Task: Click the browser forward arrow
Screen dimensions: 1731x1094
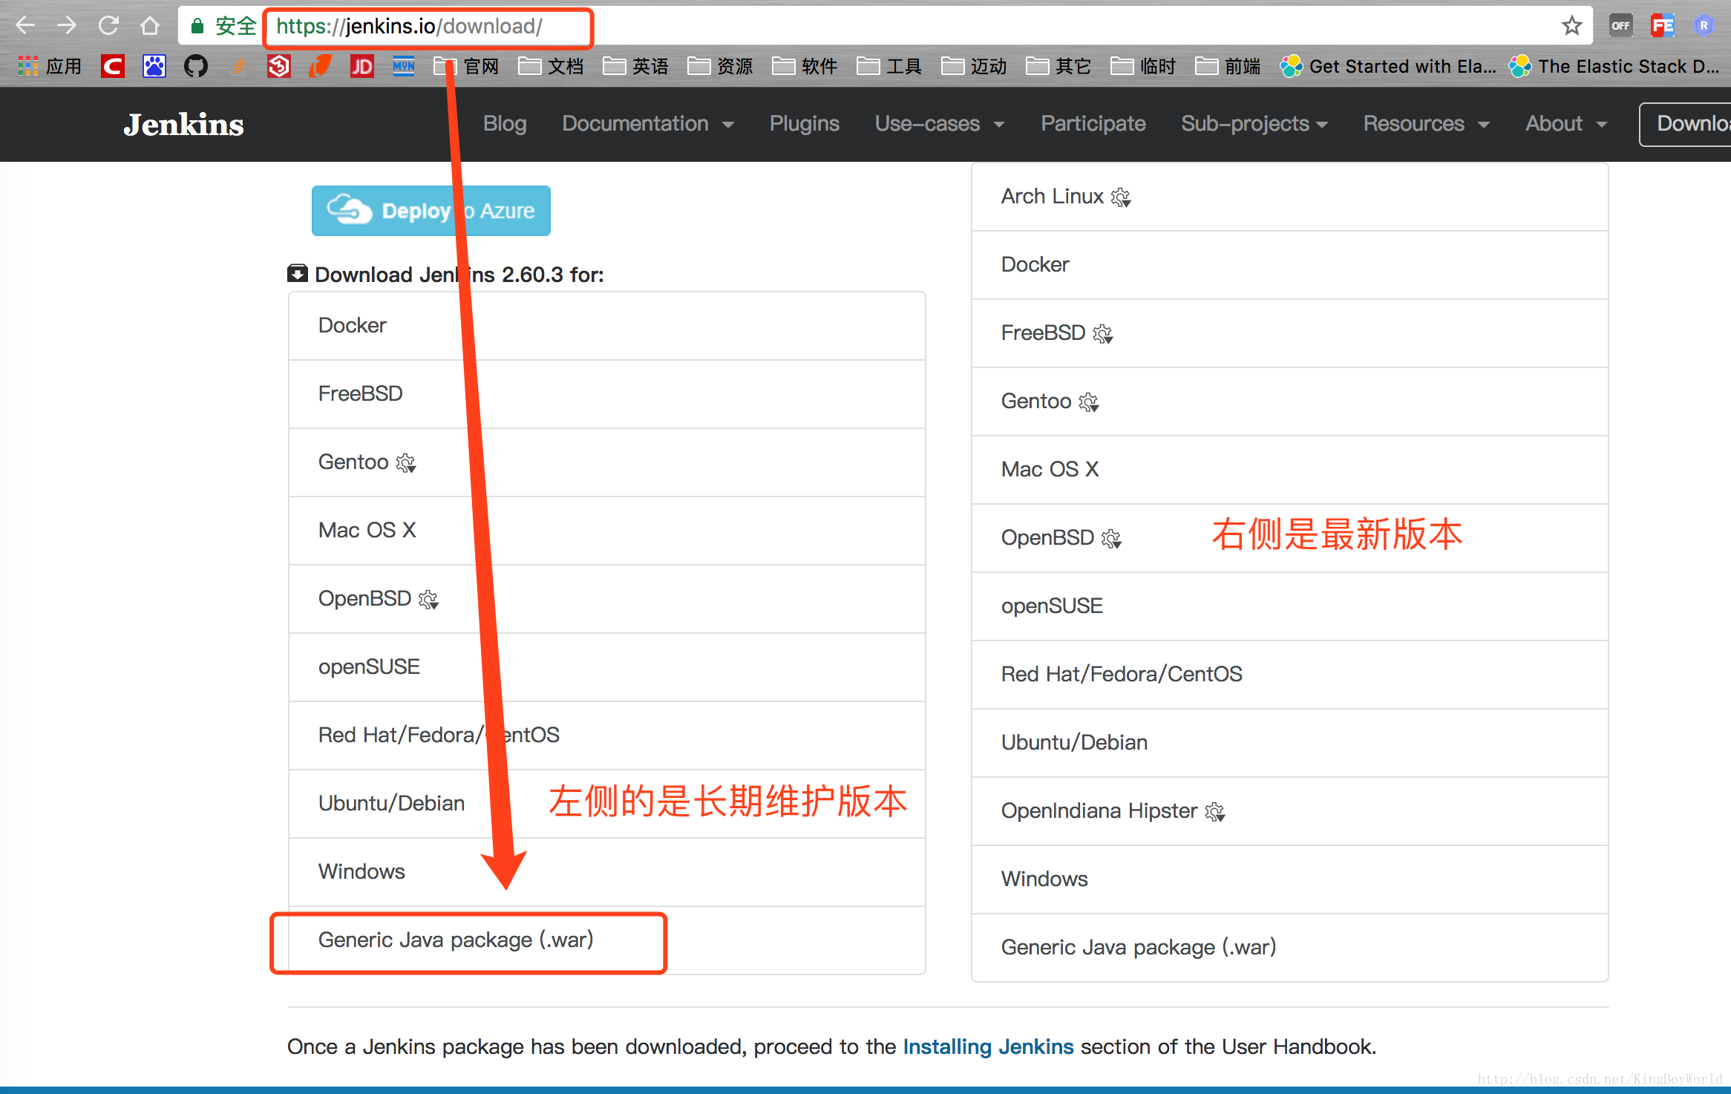Action: click(67, 26)
